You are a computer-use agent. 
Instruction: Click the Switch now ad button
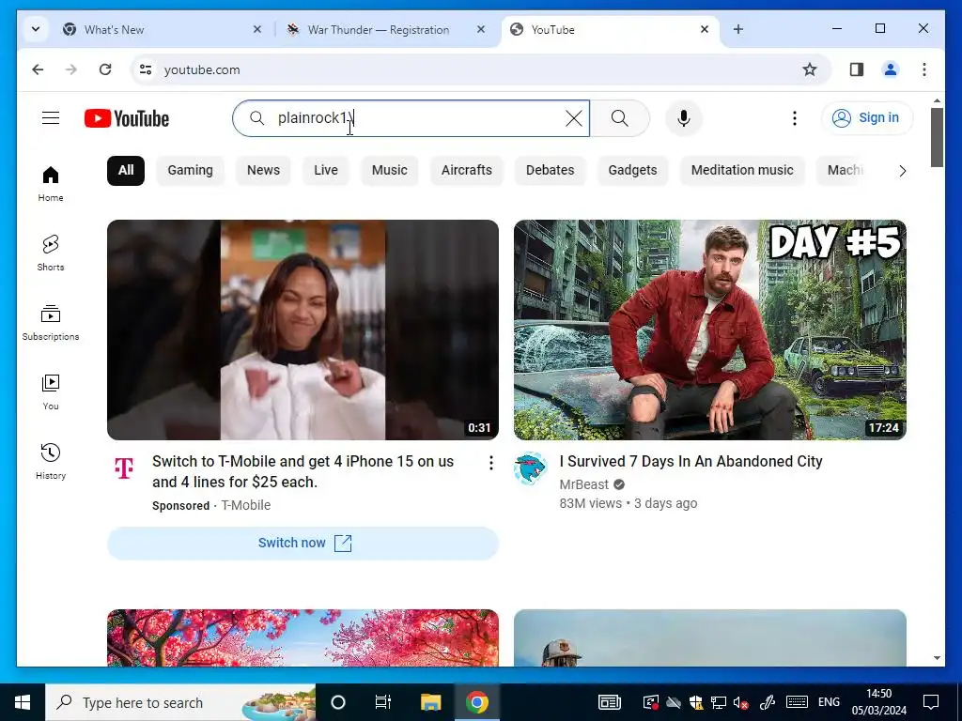tap(303, 544)
